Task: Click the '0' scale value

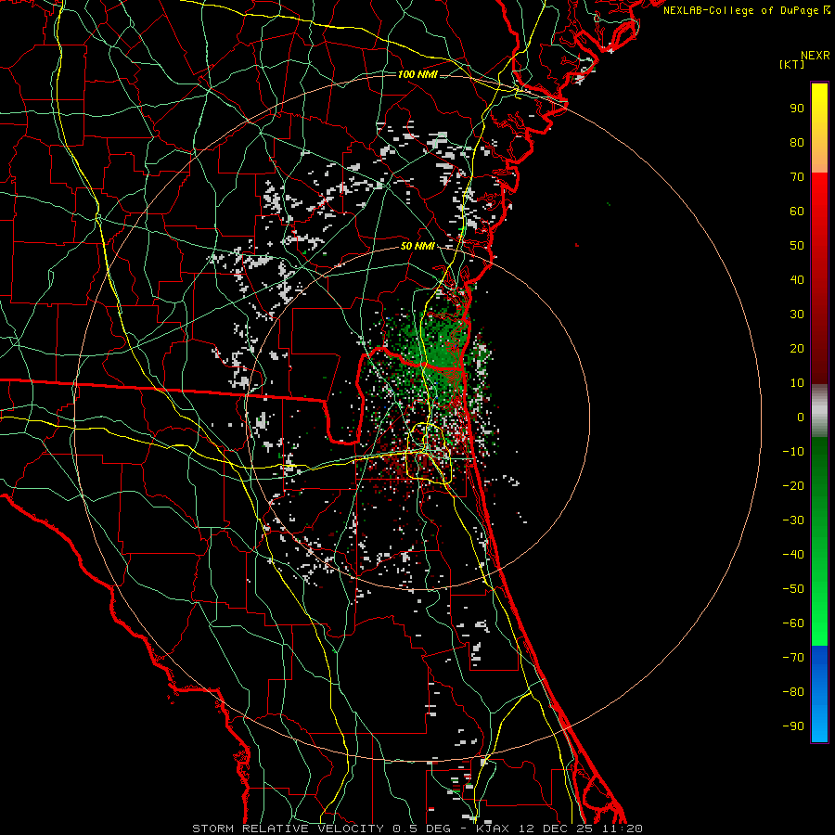Action: coord(801,417)
